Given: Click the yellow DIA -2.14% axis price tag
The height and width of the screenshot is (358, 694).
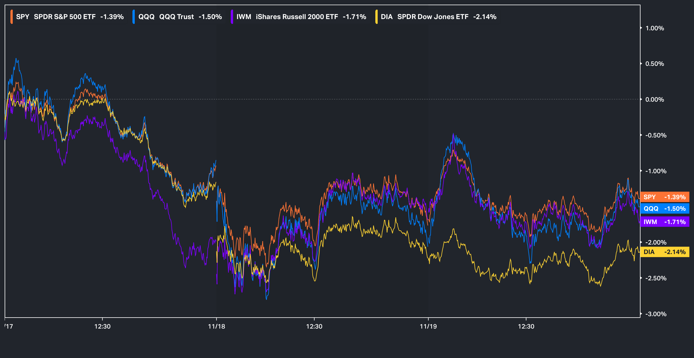Looking at the screenshot, I should click(x=665, y=252).
